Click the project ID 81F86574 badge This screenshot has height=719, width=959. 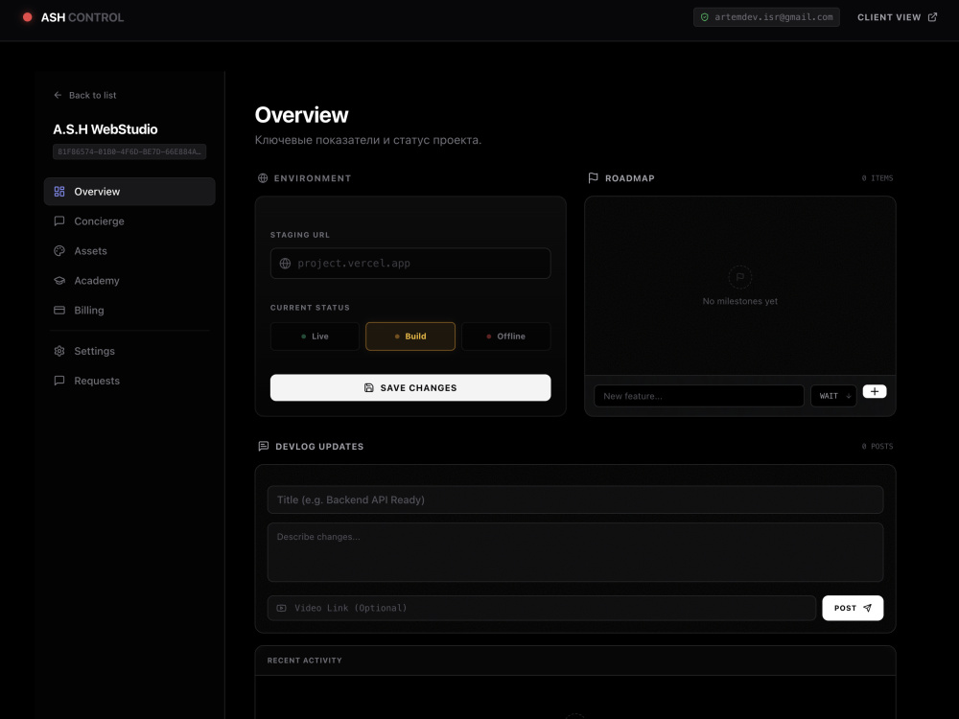[x=129, y=151]
